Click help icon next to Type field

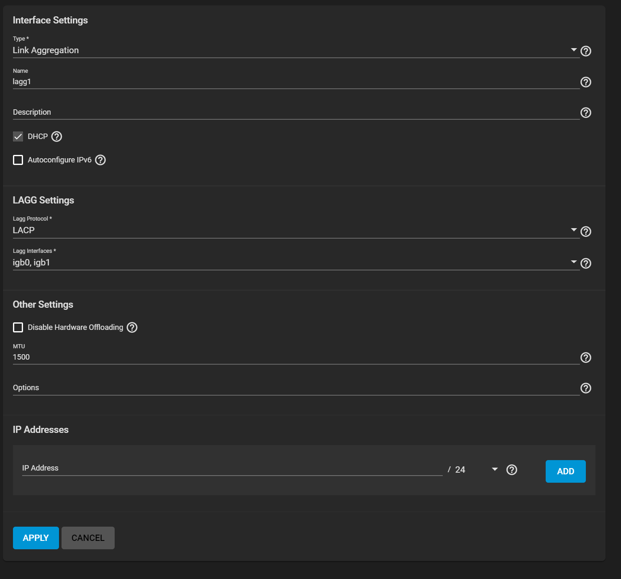[x=586, y=51]
